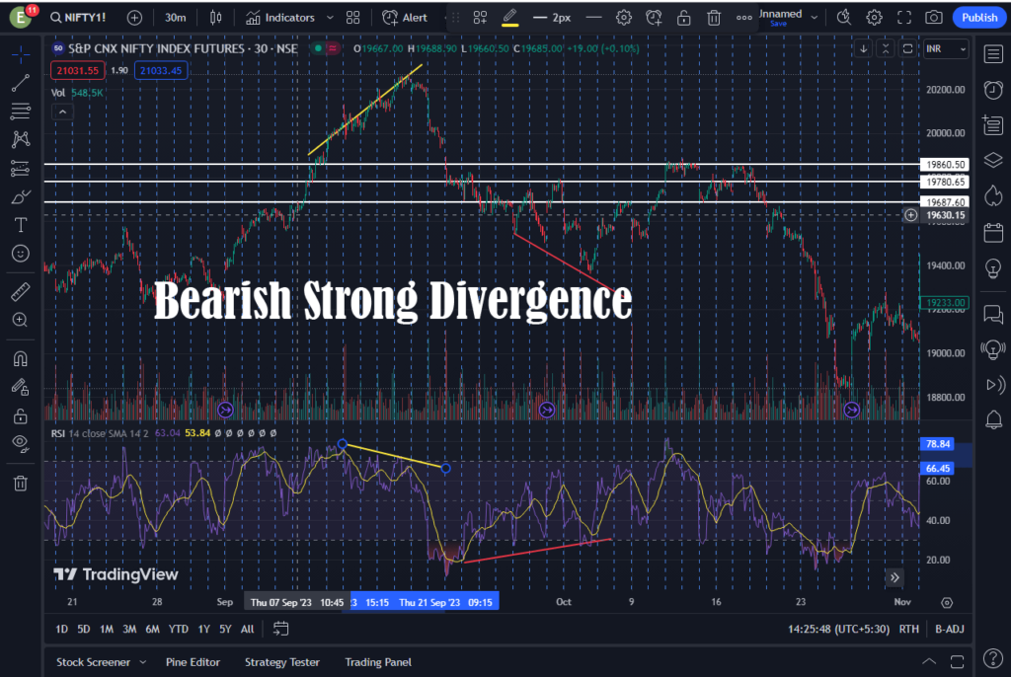This screenshot has width=1011, height=677.
Task: Take a chart snapshot with camera icon
Action: (933, 18)
